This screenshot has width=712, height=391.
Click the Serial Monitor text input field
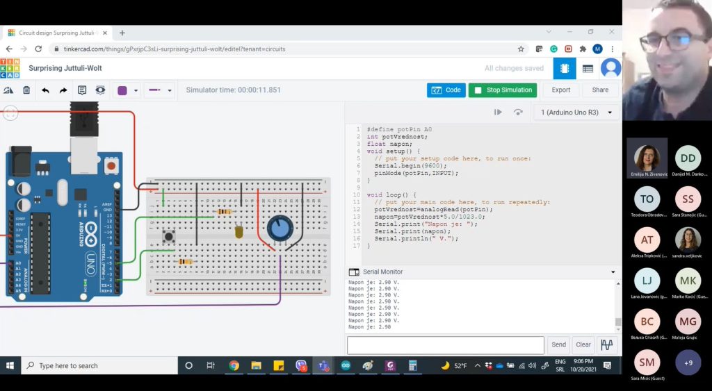445,344
